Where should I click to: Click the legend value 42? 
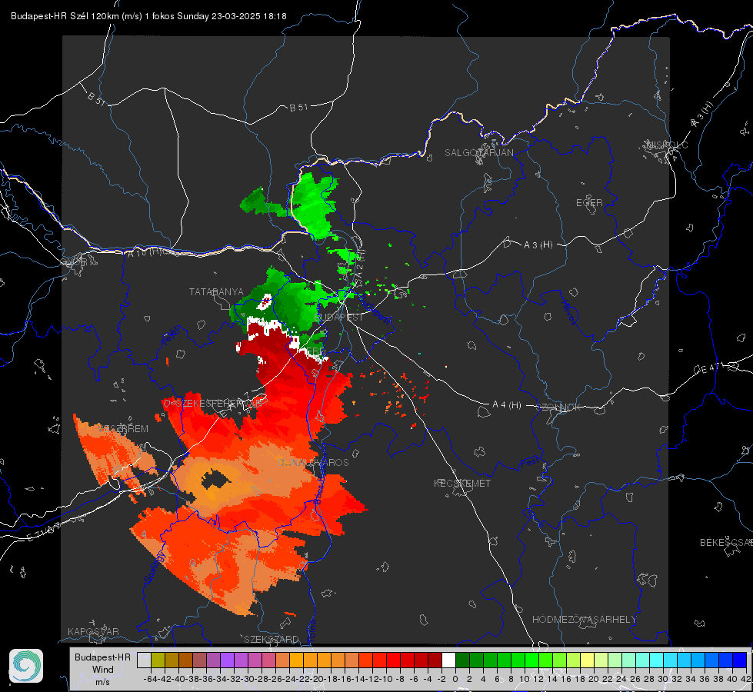[746, 679]
